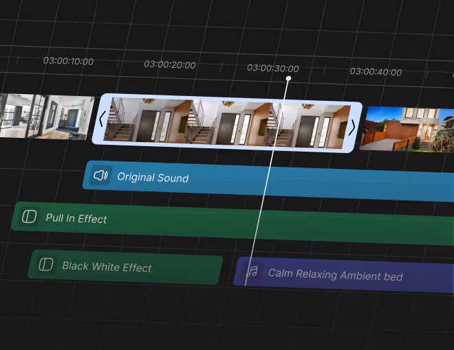Viewport: 454px width, 350px height.
Task: Select the Calm Relaxing Ambient bed clip
Action: (344, 275)
